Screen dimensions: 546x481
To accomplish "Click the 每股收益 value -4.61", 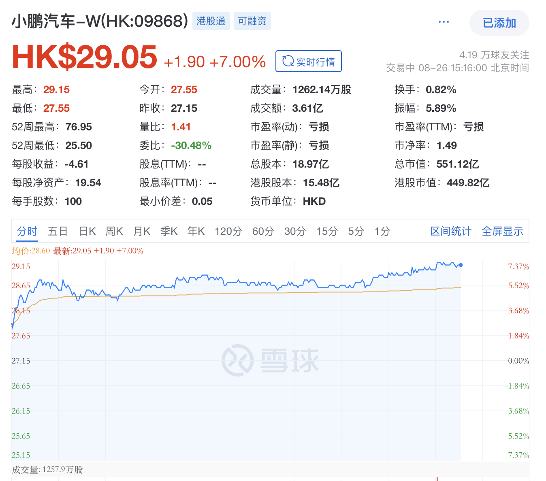I will (x=77, y=164).
